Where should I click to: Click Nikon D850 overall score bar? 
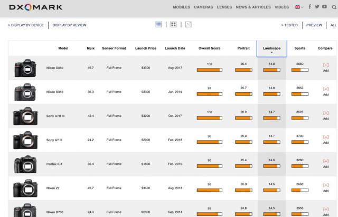(x=209, y=70)
